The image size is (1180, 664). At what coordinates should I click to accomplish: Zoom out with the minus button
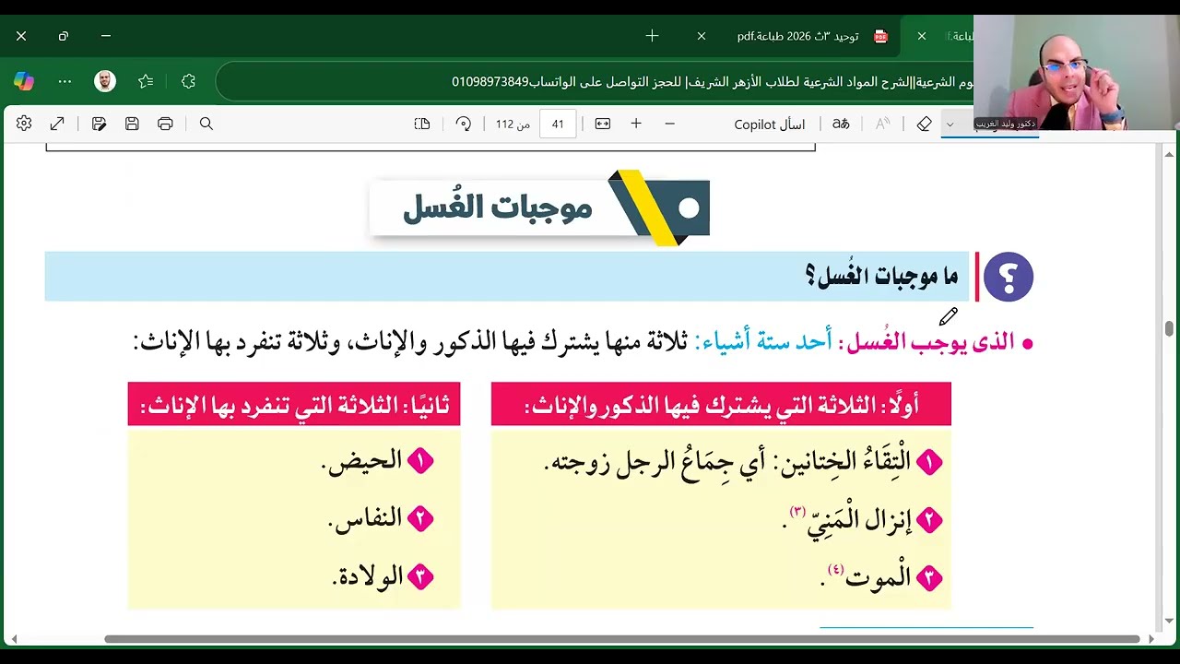pyautogui.click(x=669, y=124)
